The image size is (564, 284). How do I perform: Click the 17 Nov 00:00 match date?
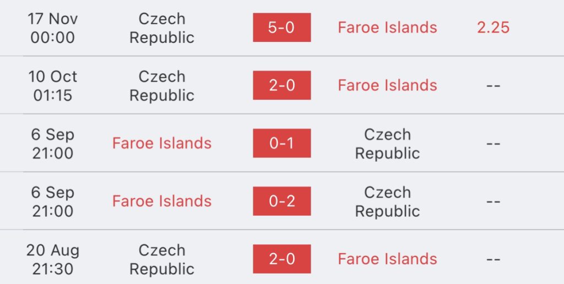click(52, 28)
